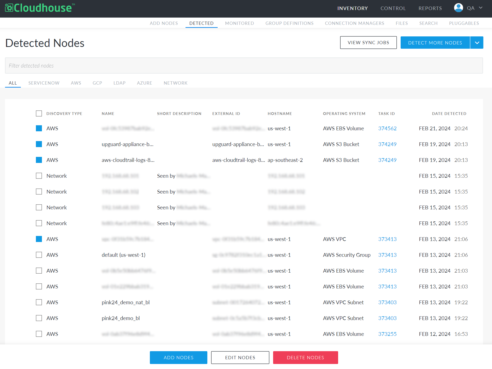Filter by Network source tab
492x369 pixels.
[175, 83]
